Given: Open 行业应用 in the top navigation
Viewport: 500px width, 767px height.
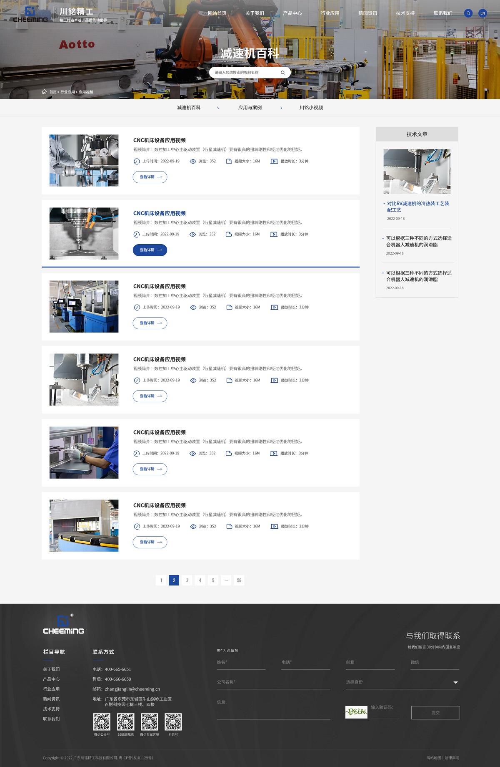Looking at the screenshot, I should (x=330, y=13).
